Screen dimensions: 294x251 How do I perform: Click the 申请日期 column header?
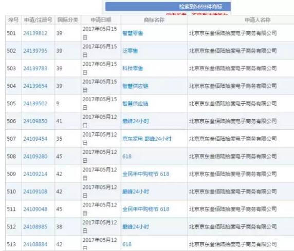tap(101, 20)
